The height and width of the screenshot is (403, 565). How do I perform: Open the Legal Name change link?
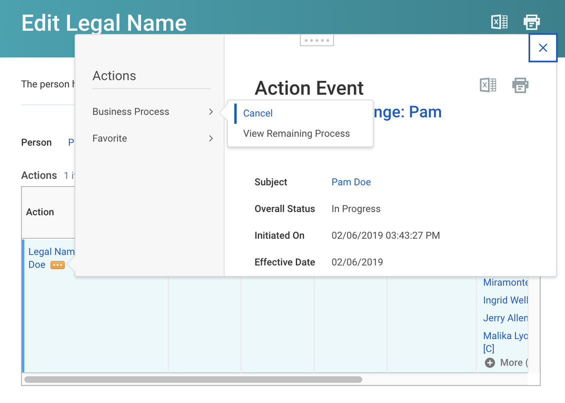[51, 252]
